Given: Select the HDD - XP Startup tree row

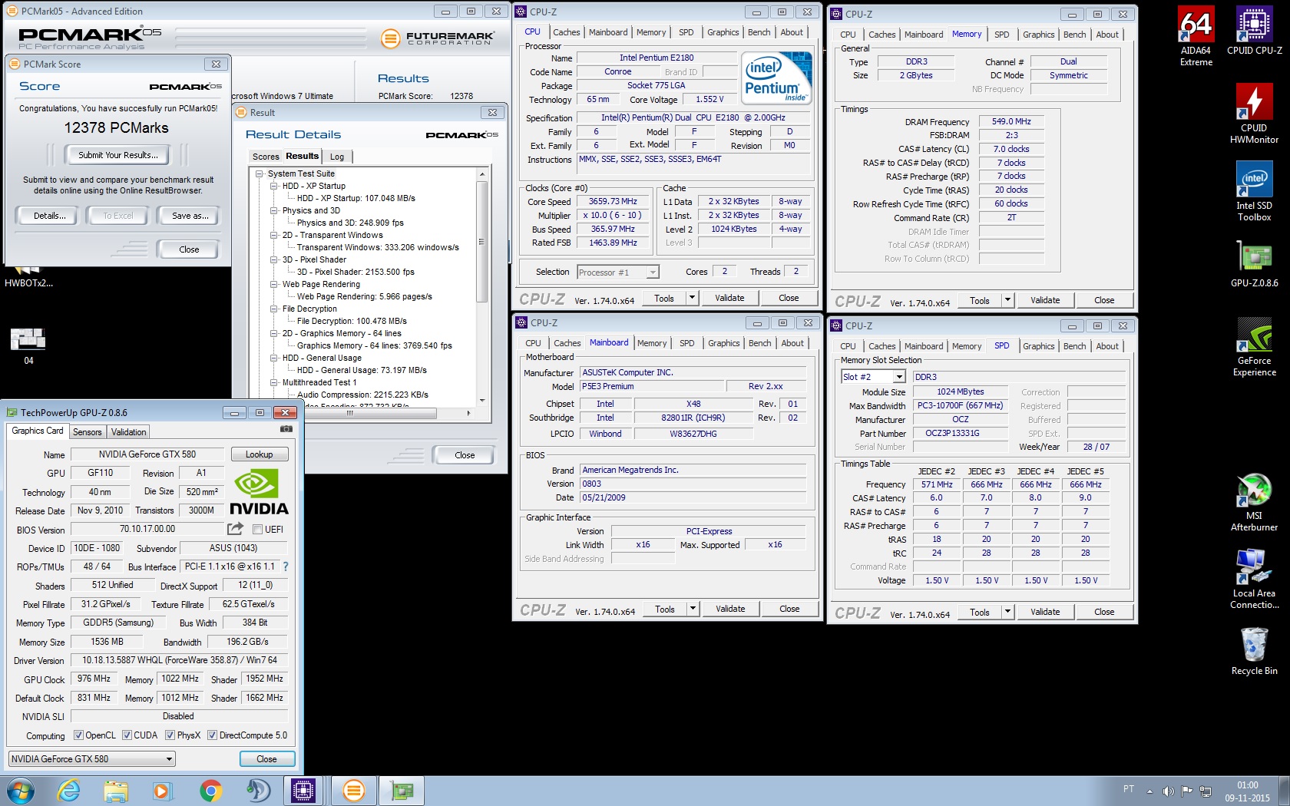Looking at the screenshot, I should (x=313, y=186).
